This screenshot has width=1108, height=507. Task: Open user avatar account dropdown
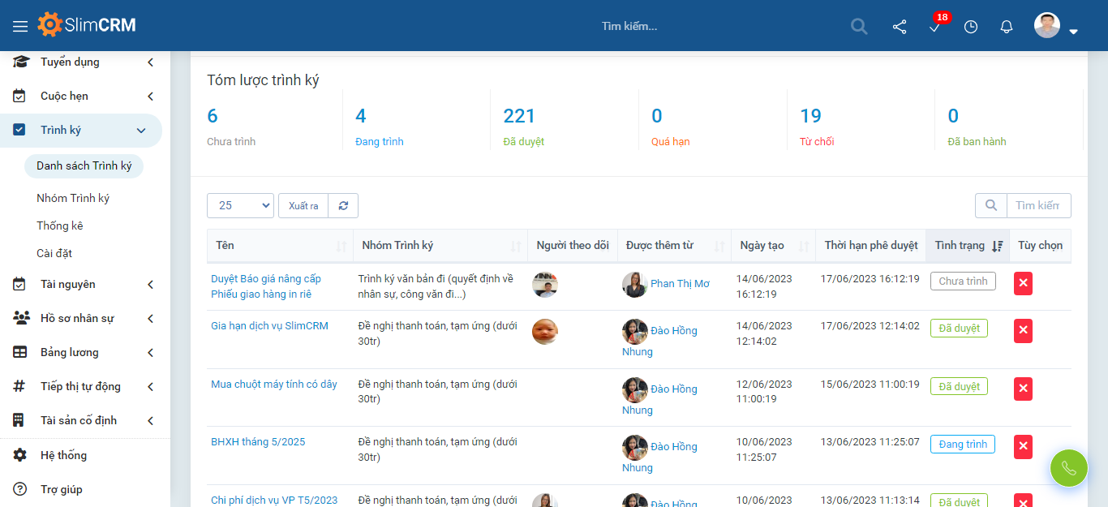pyautogui.click(x=1056, y=27)
